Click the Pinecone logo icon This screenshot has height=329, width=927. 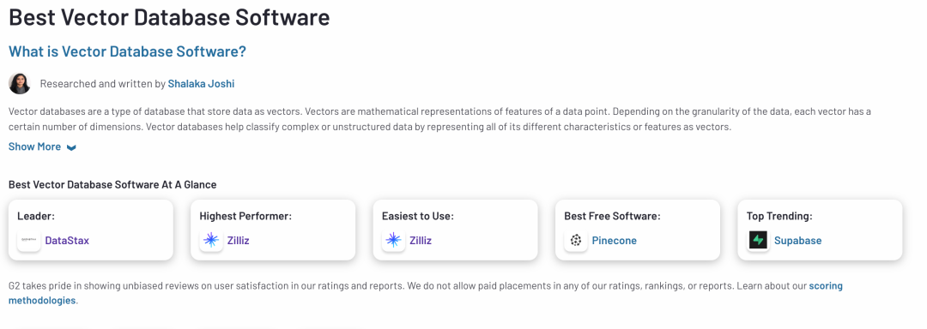tap(576, 241)
